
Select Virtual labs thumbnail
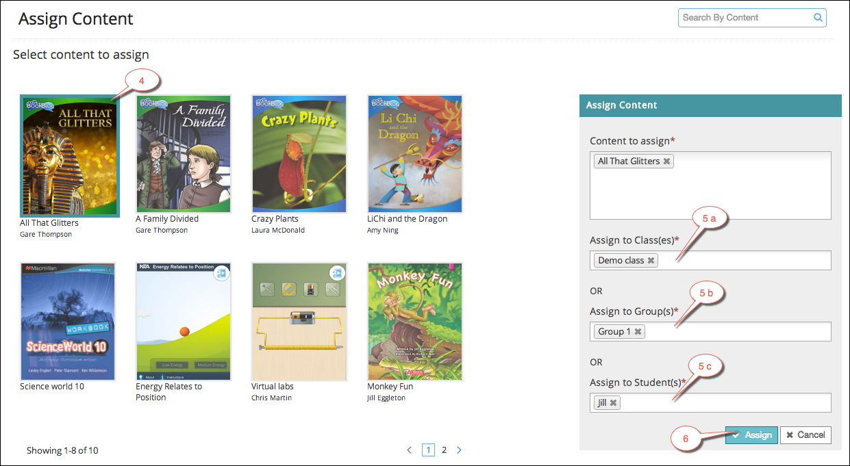click(299, 322)
